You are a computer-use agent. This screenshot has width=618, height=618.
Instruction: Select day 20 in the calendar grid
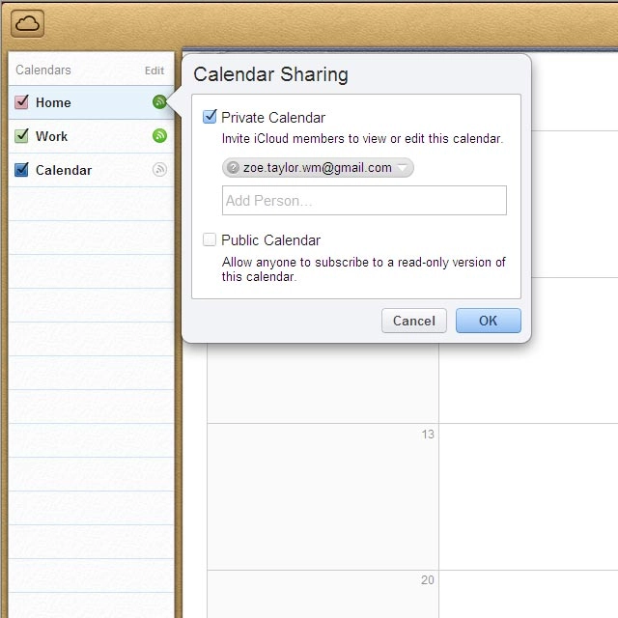point(323,594)
